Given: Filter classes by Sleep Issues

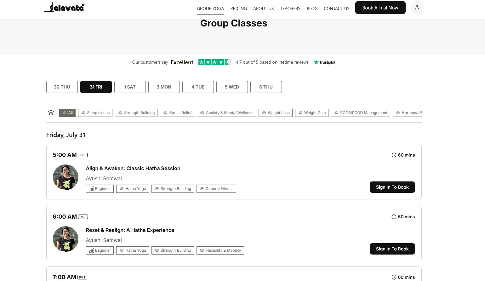Looking at the screenshot, I should point(95,113).
